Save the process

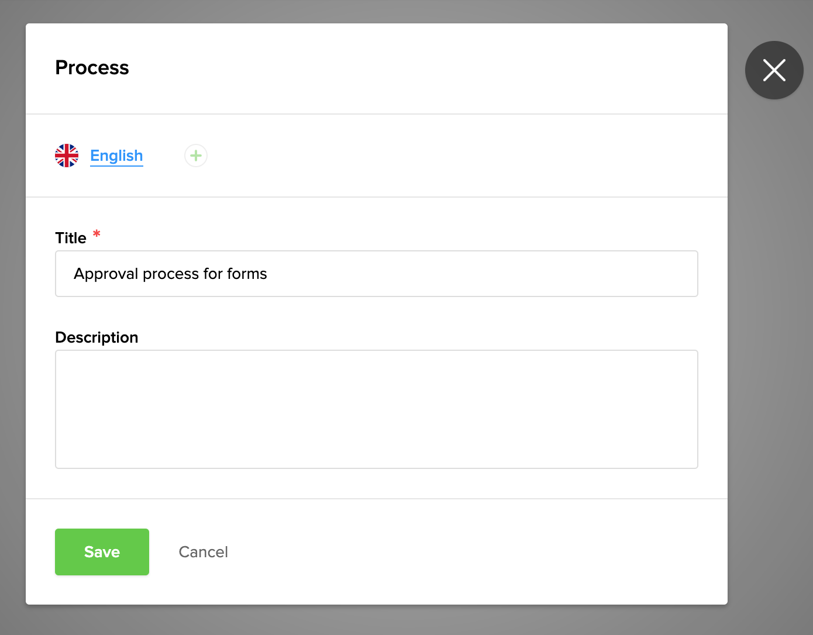click(x=102, y=552)
